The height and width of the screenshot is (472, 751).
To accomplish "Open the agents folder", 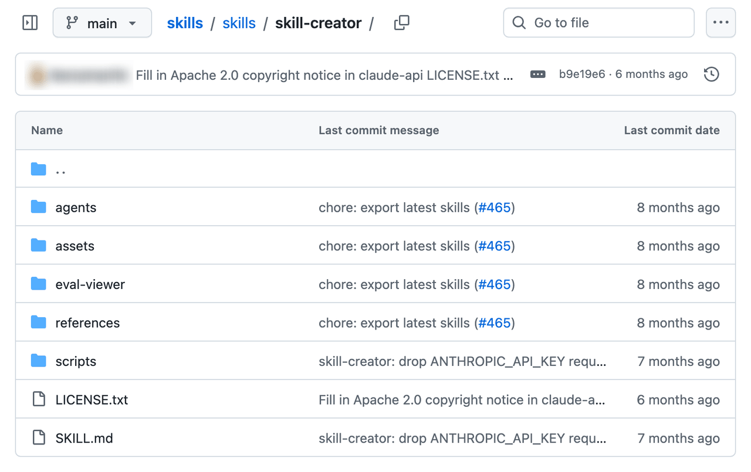I will [76, 208].
